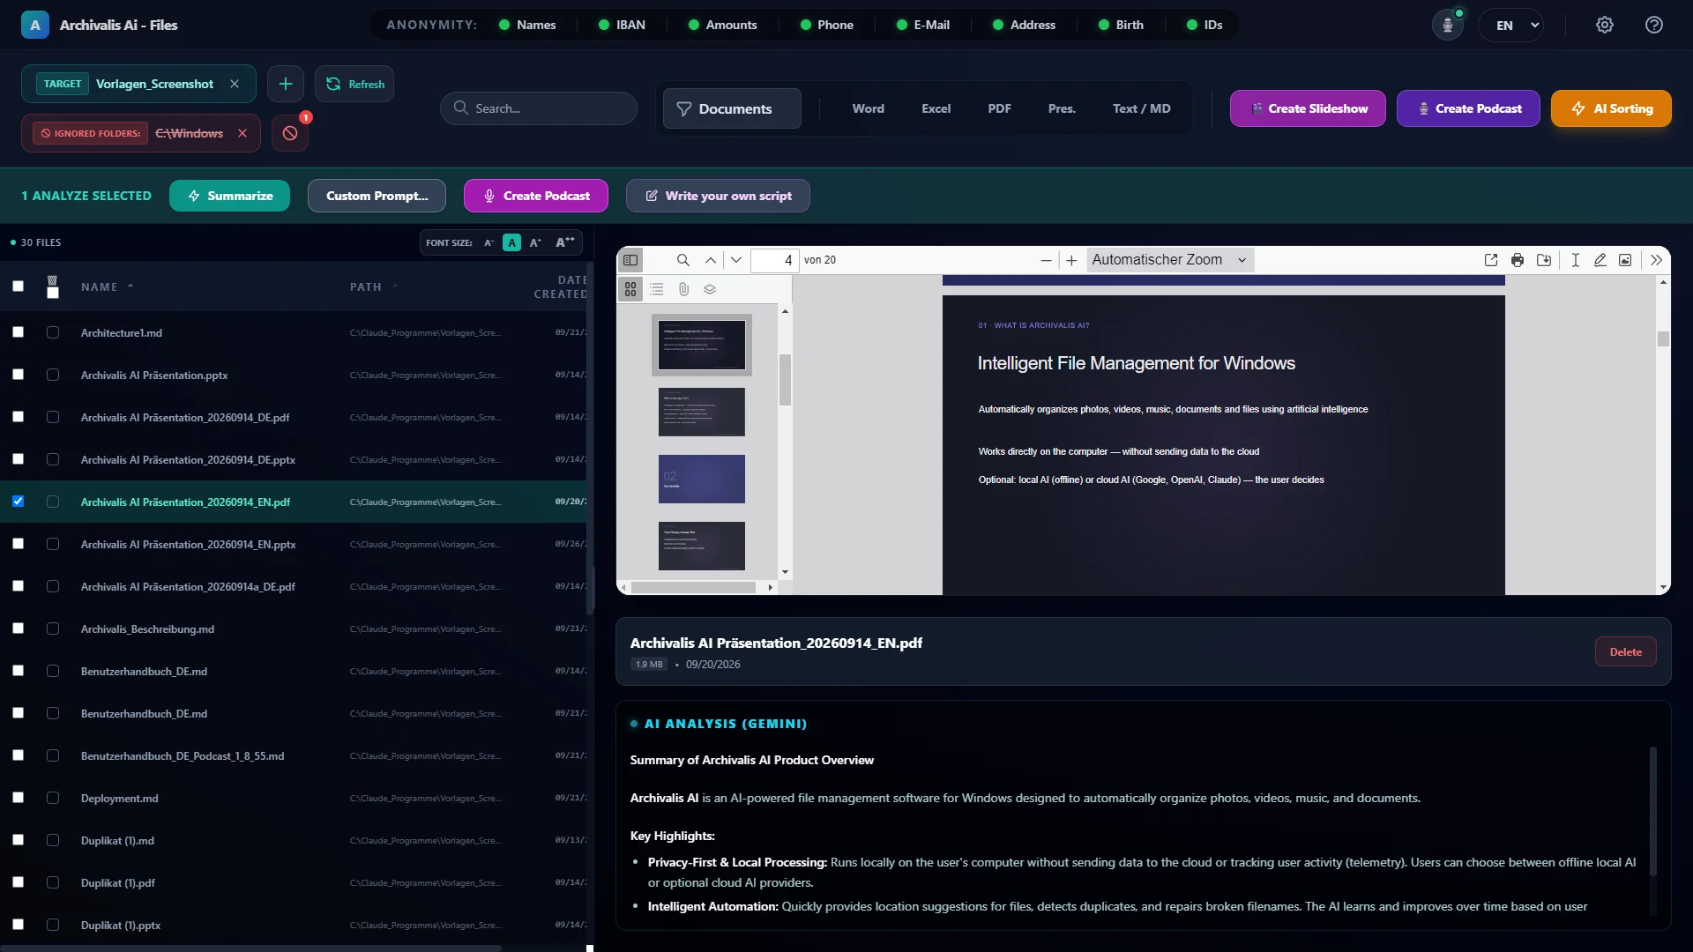
Task: Add a new target folder
Action: click(286, 84)
